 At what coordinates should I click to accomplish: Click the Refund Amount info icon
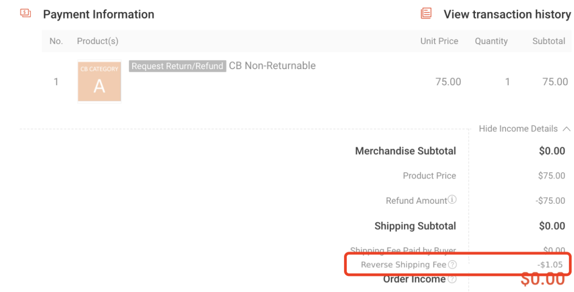(452, 200)
